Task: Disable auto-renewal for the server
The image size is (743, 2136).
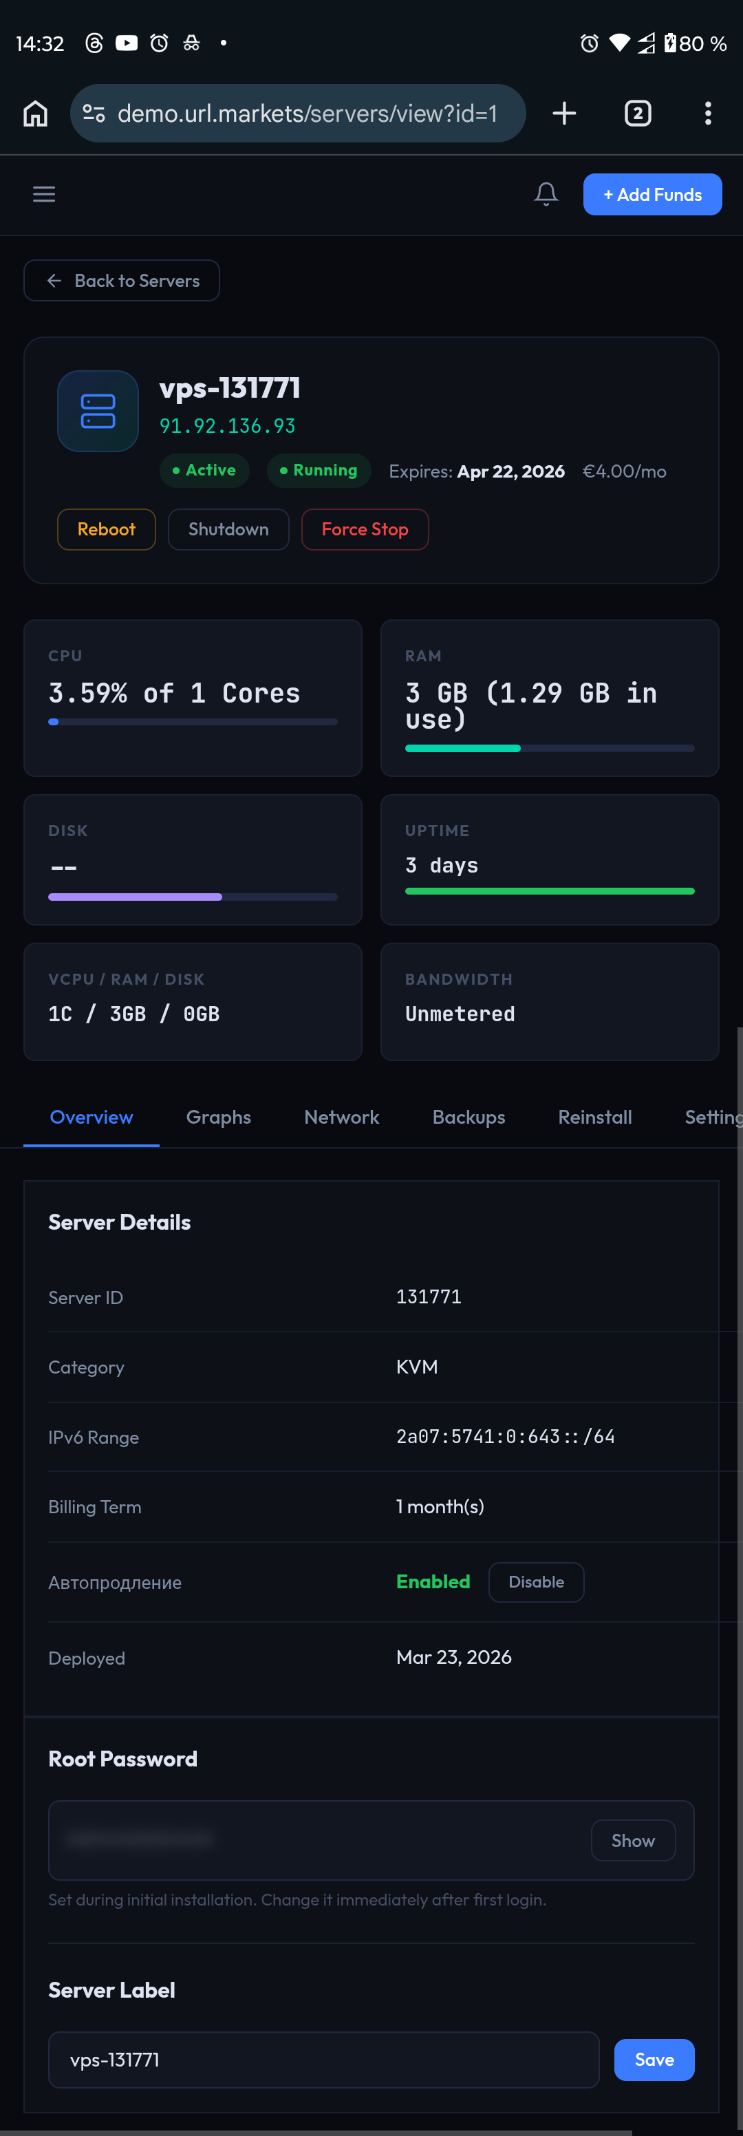Action: [536, 1582]
